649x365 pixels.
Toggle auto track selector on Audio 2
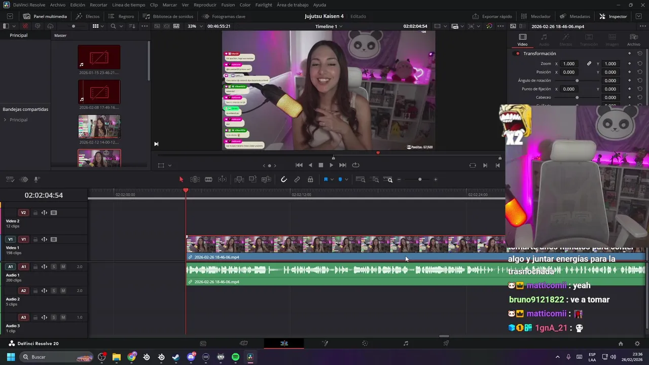point(44,291)
